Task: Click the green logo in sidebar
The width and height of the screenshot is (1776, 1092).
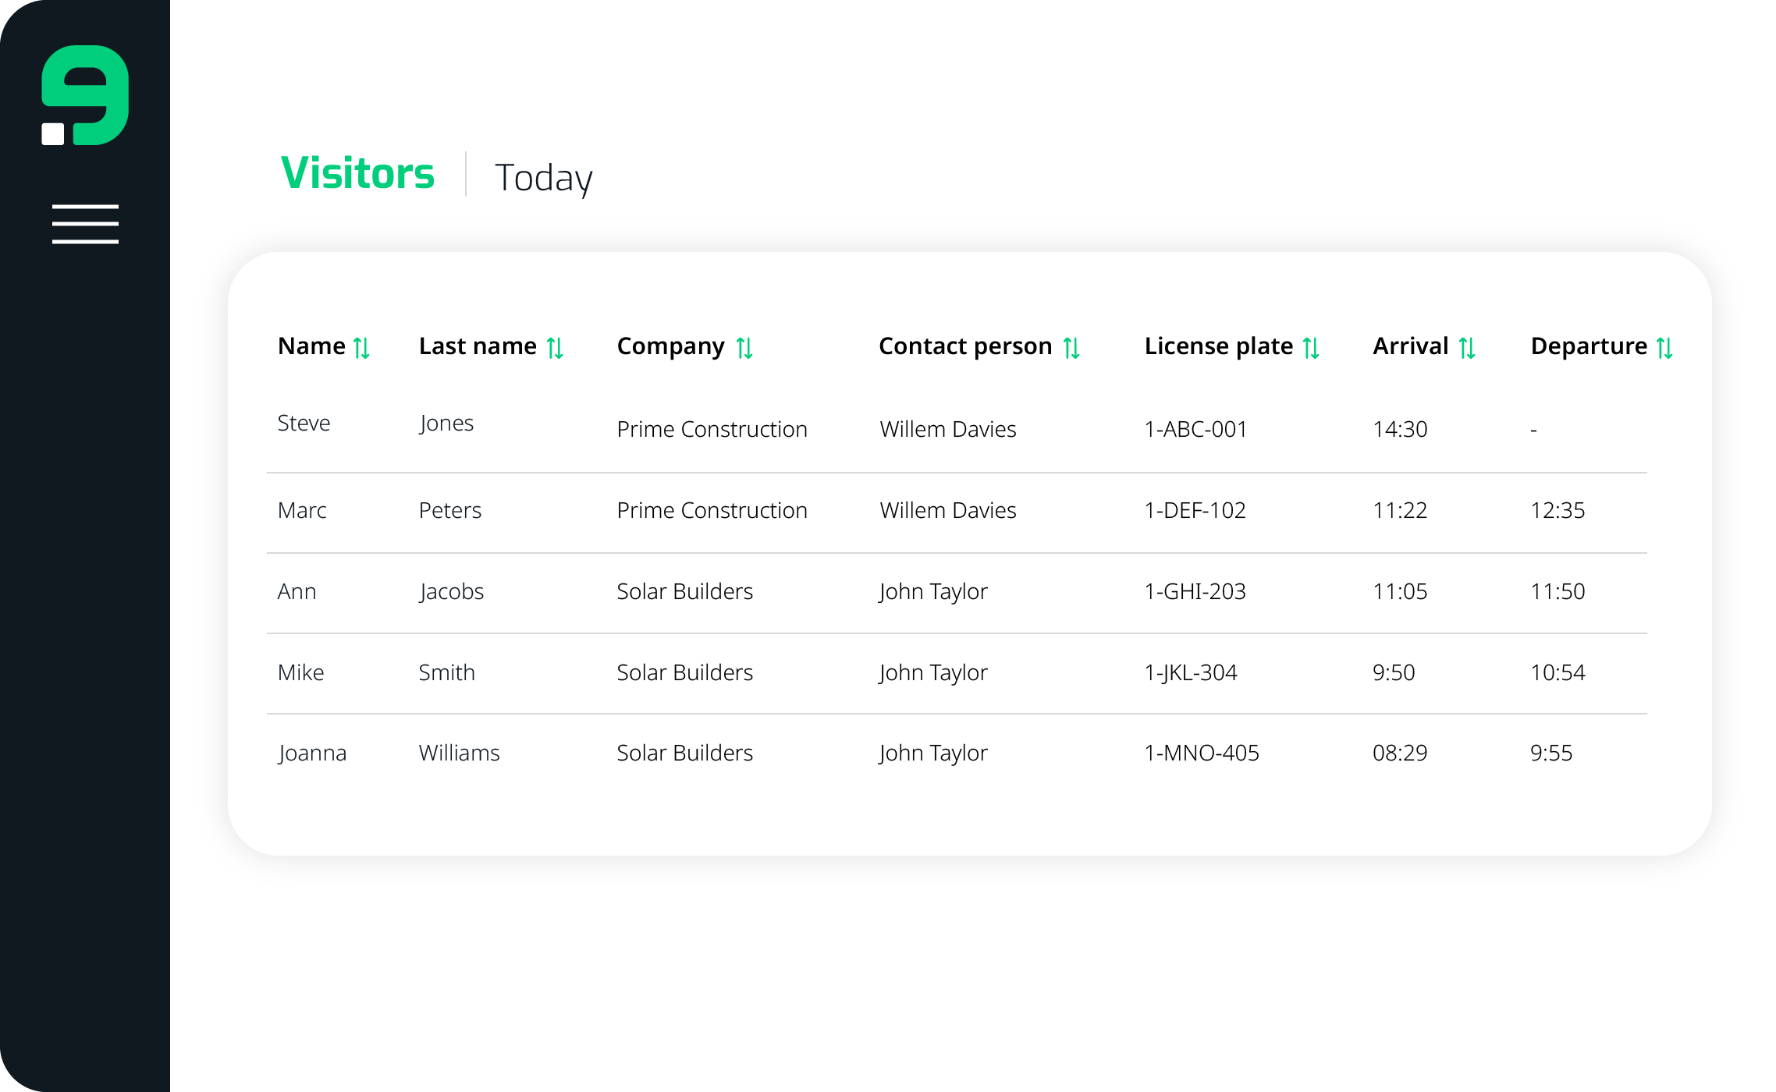Action: (x=85, y=95)
